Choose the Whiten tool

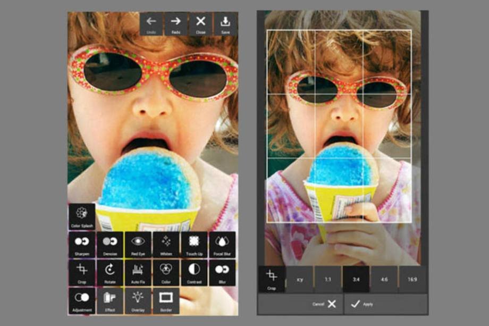tap(166, 245)
